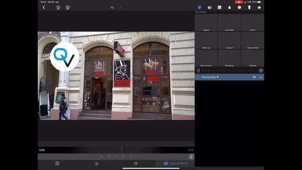Click the battery status icon
The height and width of the screenshot is (170, 302).
coord(260,2)
